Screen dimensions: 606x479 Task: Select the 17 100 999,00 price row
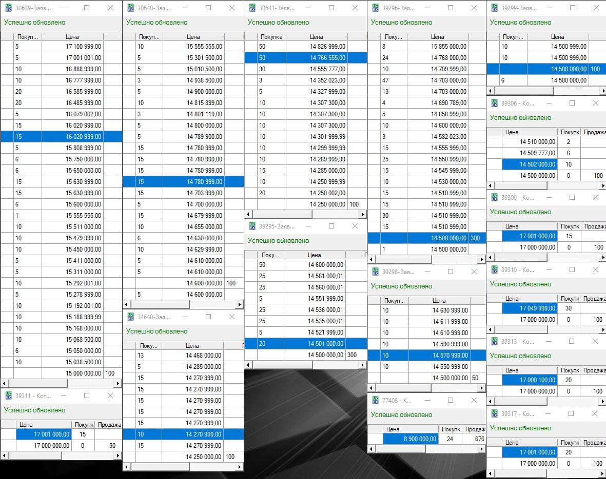click(72, 47)
